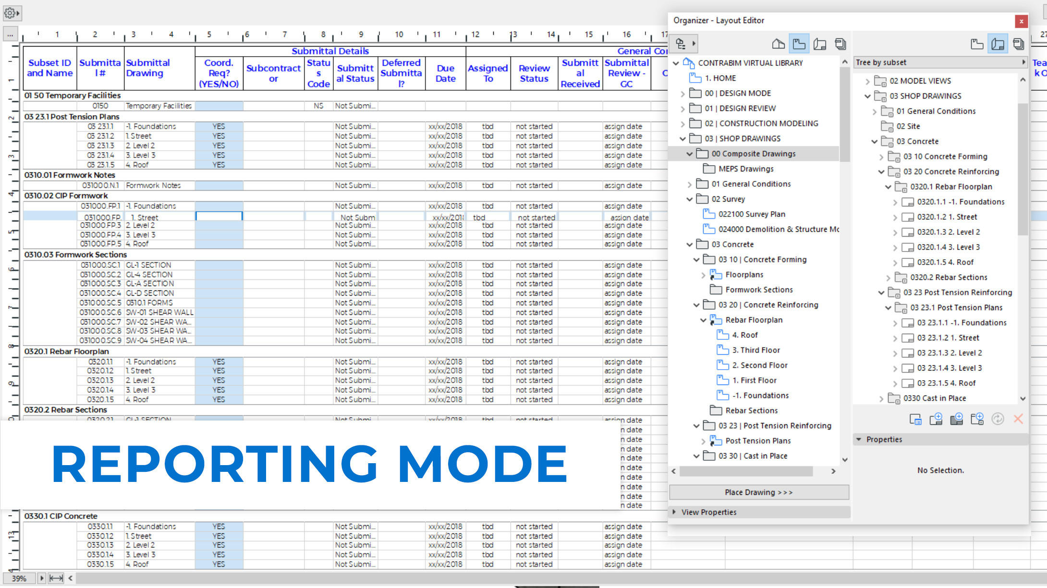
Task: Click the New Subset icon
Action: [977, 419]
